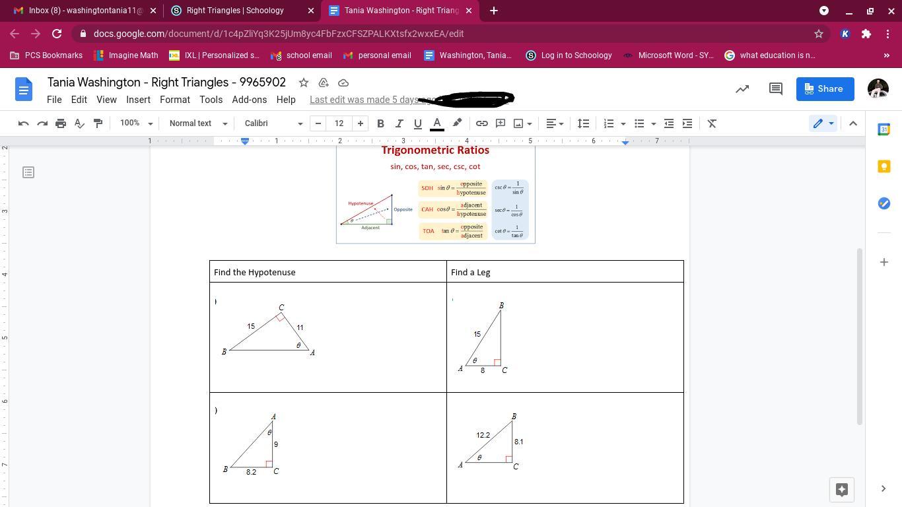
Task: Reload the page
Action: tap(57, 34)
